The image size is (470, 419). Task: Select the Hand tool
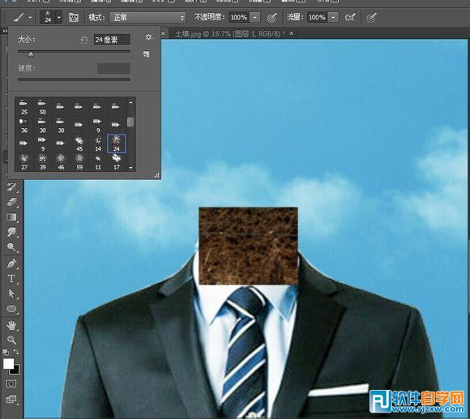11,325
